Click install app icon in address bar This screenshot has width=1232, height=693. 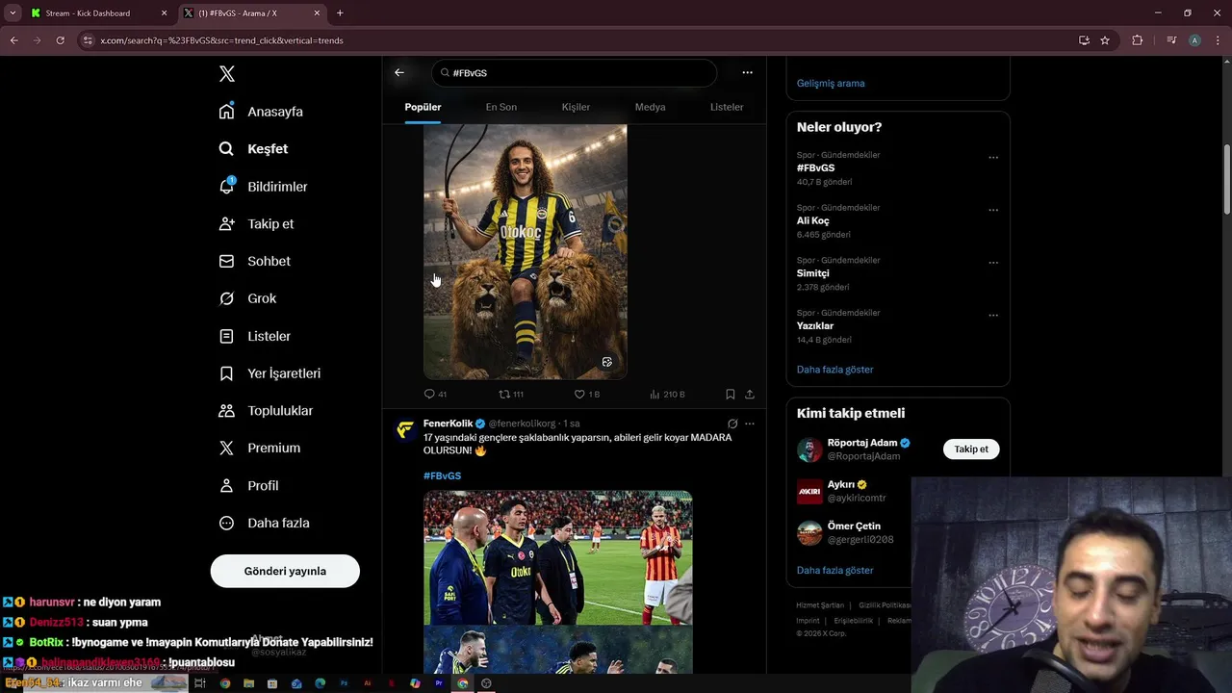coord(1084,40)
